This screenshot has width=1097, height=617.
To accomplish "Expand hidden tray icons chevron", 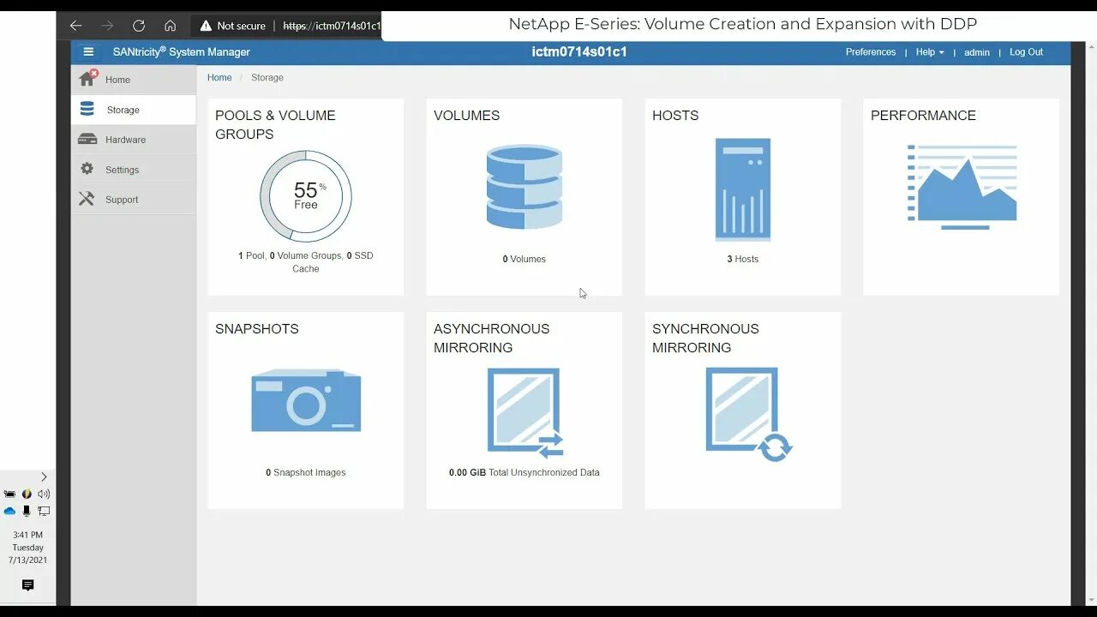I will 44,477.
